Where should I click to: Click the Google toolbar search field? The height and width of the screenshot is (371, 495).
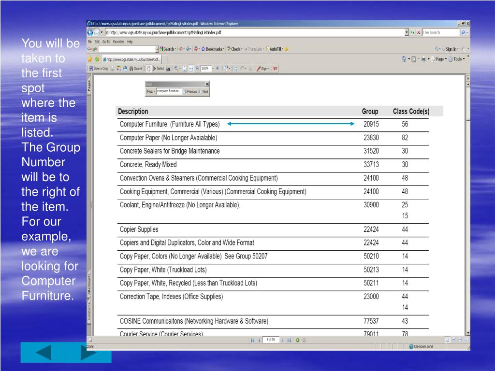tap(127, 49)
